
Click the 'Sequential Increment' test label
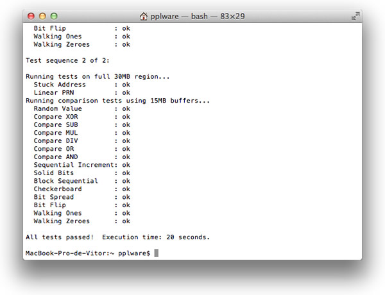click(x=74, y=165)
